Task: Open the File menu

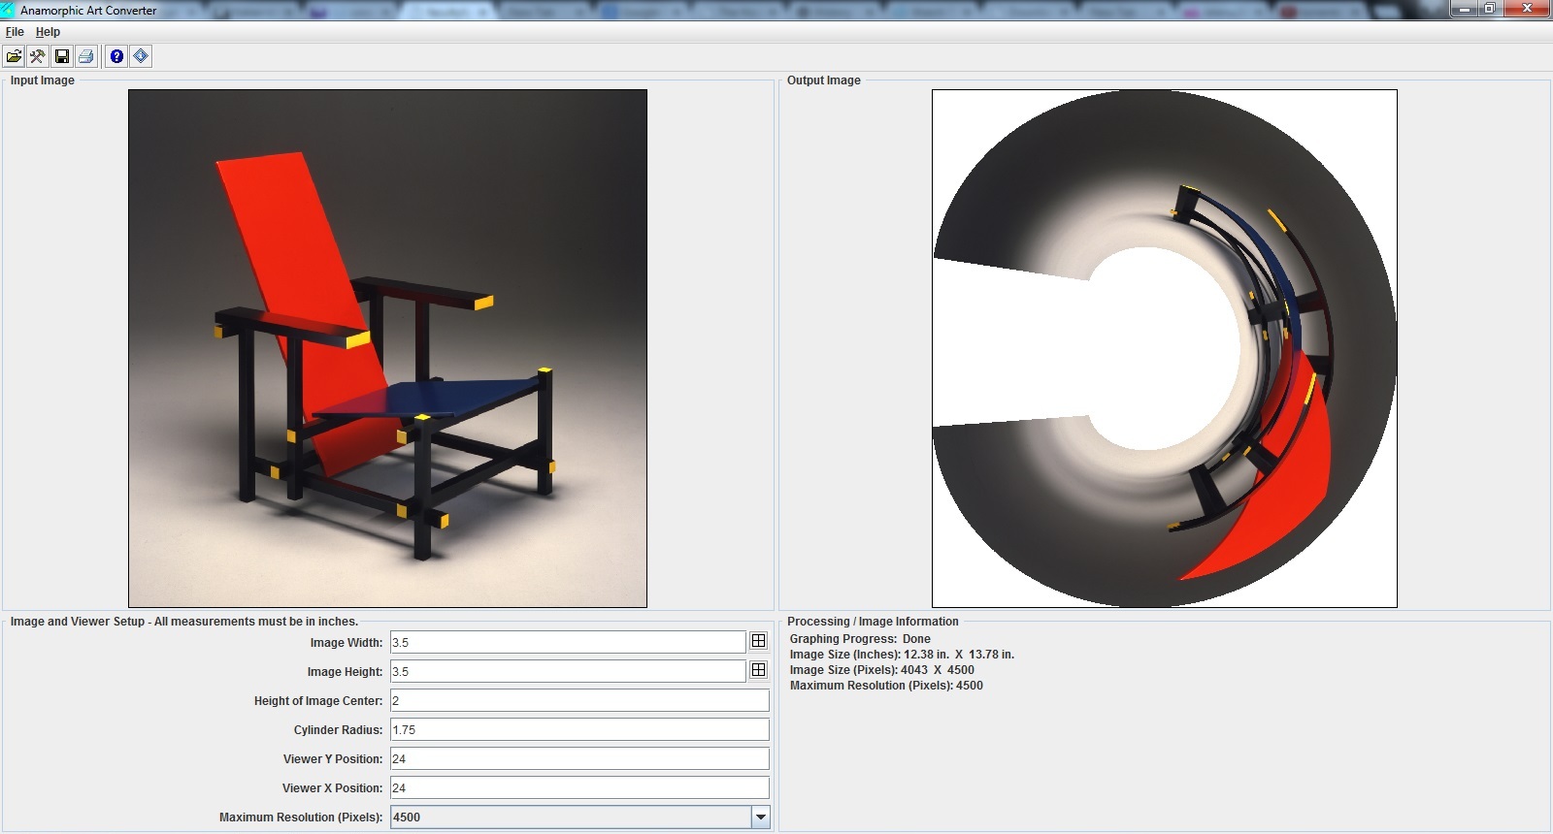Action: [x=15, y=32]
